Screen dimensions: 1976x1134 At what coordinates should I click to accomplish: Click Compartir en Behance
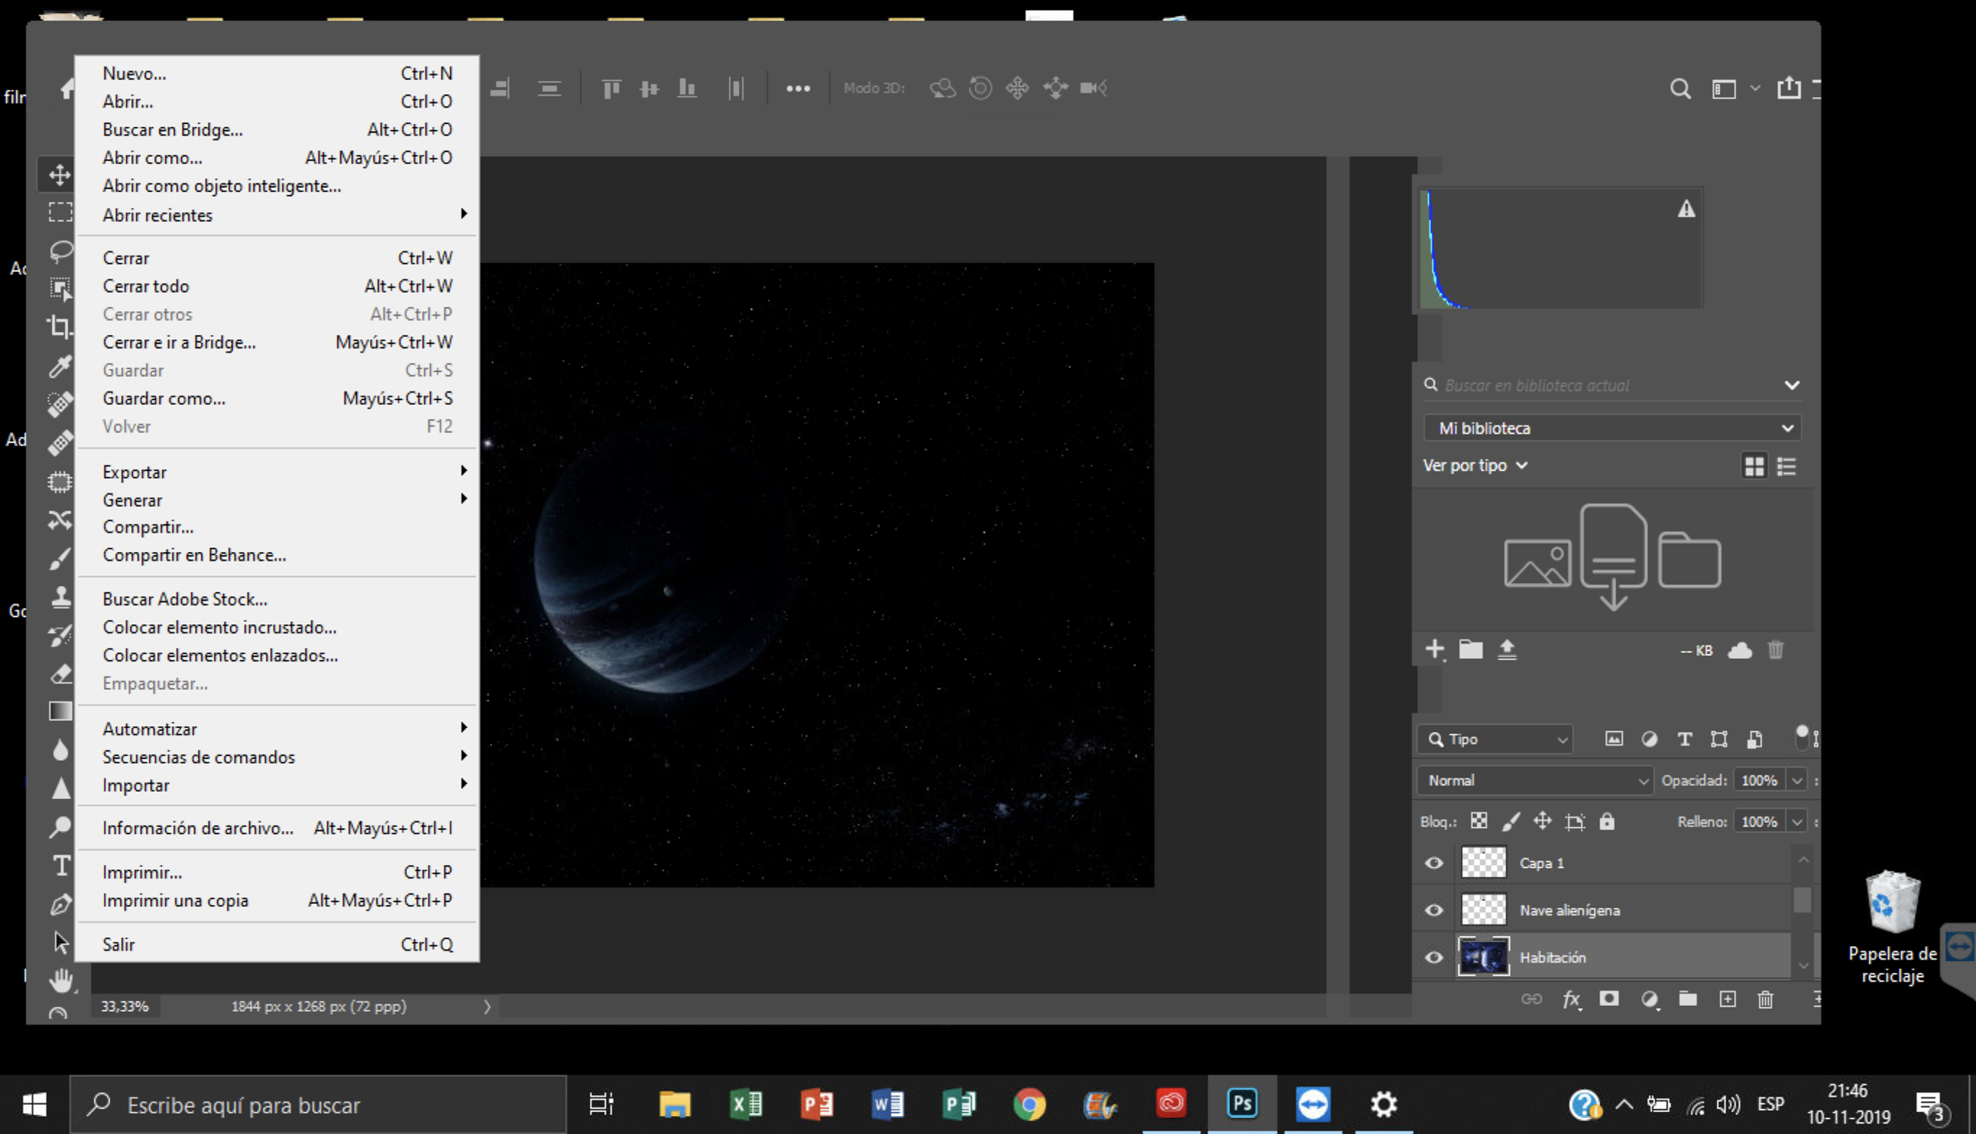[194, 555]
